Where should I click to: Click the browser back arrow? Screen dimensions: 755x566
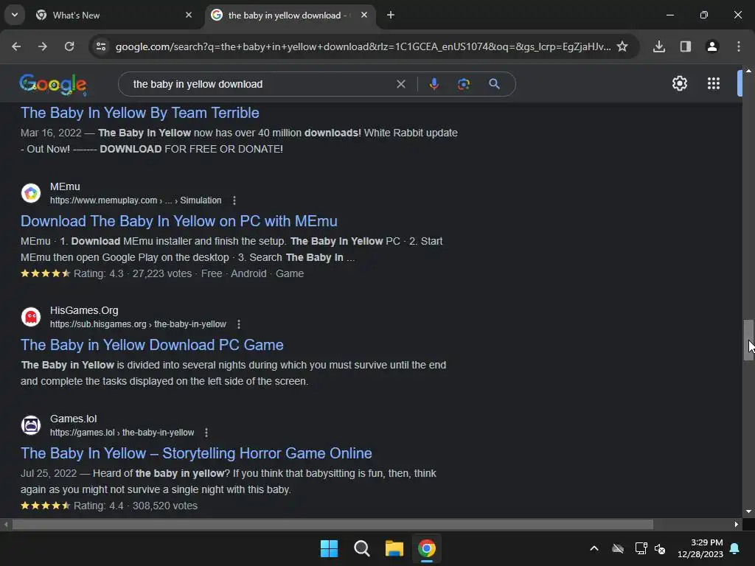[x=16, y=46]
